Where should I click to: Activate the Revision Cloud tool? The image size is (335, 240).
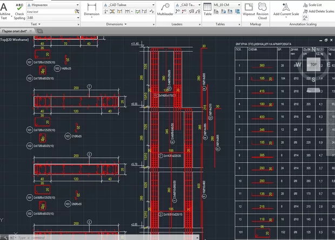[262, 11]
